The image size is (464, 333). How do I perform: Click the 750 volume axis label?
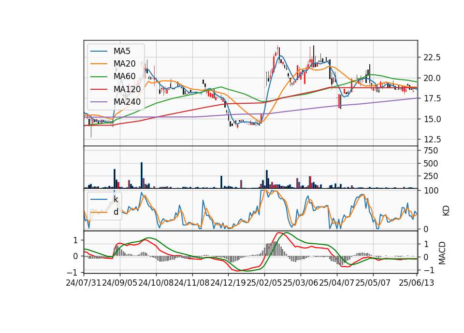[431, 151]
